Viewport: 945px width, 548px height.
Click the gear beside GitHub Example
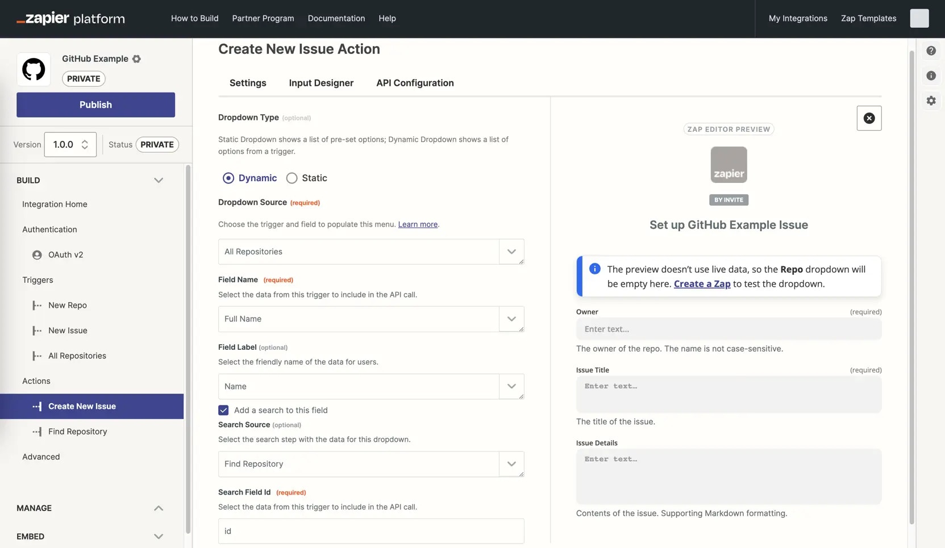click(136, 58)
